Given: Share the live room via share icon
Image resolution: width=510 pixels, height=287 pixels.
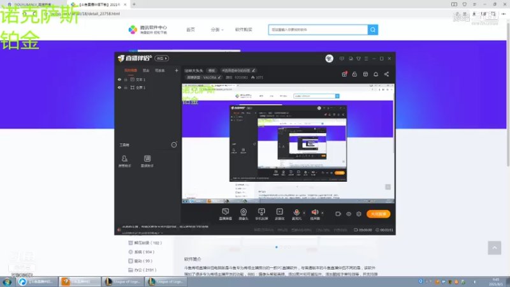Looking at the screenshot, I should 386,74.
